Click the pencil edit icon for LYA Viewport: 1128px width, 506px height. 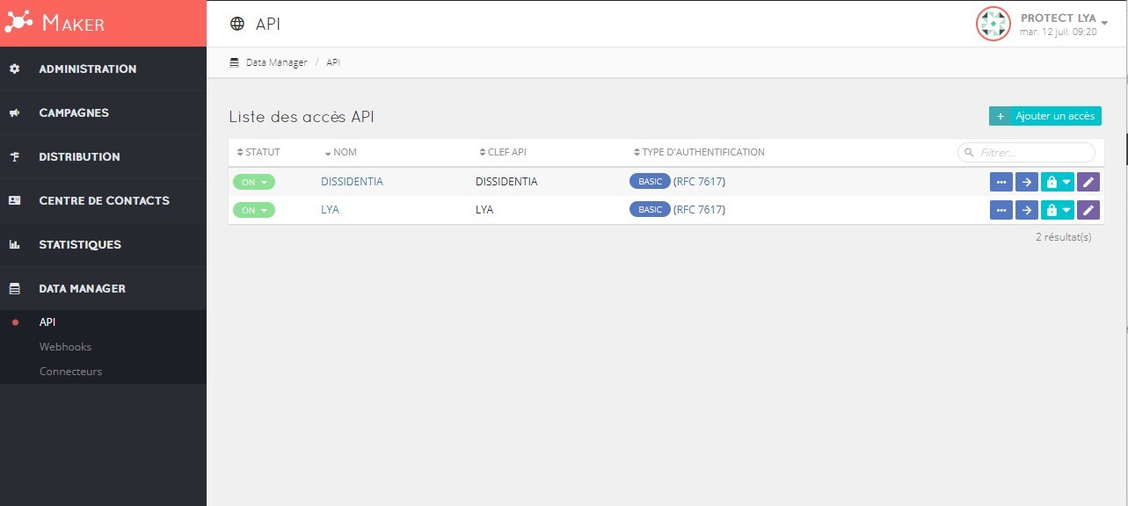[1088, 210]
